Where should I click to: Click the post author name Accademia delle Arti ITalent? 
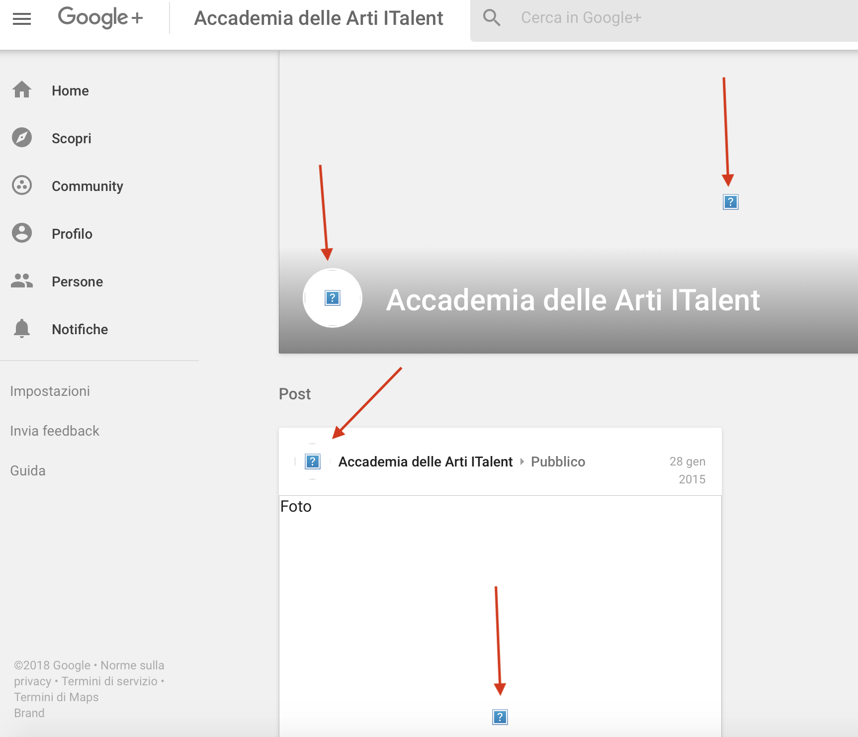pos(426,462)
